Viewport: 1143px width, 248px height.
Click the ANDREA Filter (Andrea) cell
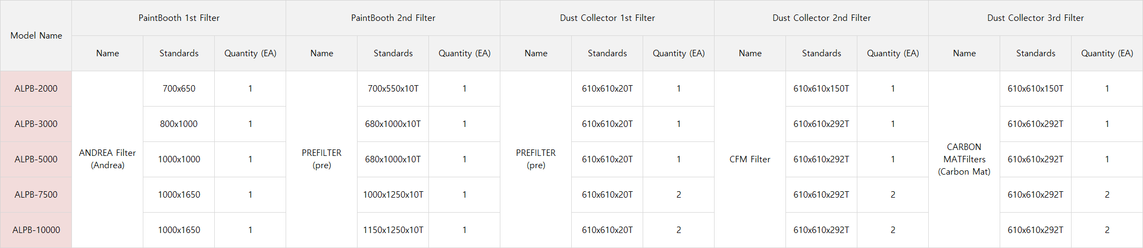(107, 159)
